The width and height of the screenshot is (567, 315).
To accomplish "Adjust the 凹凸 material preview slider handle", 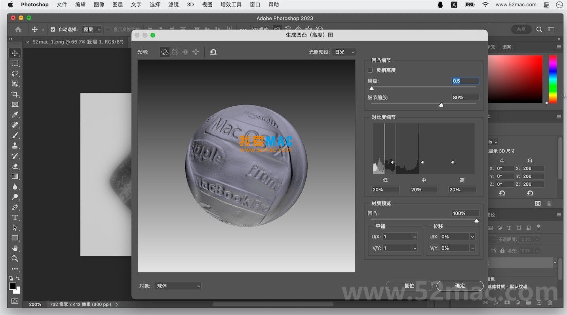I will [x=476, y=221].
